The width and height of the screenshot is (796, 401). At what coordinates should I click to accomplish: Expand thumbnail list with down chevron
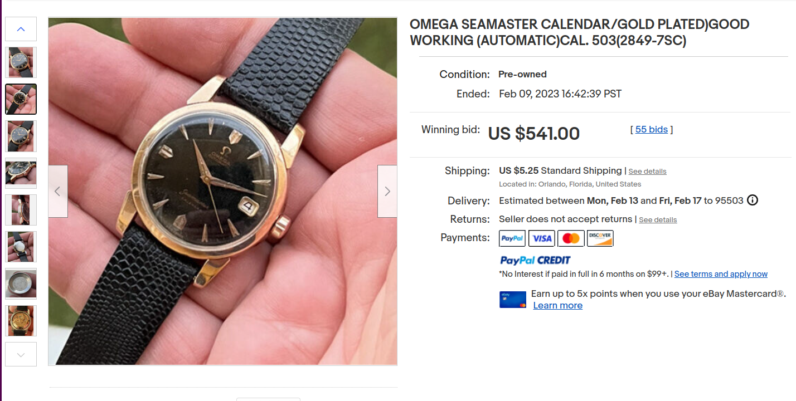21,354
